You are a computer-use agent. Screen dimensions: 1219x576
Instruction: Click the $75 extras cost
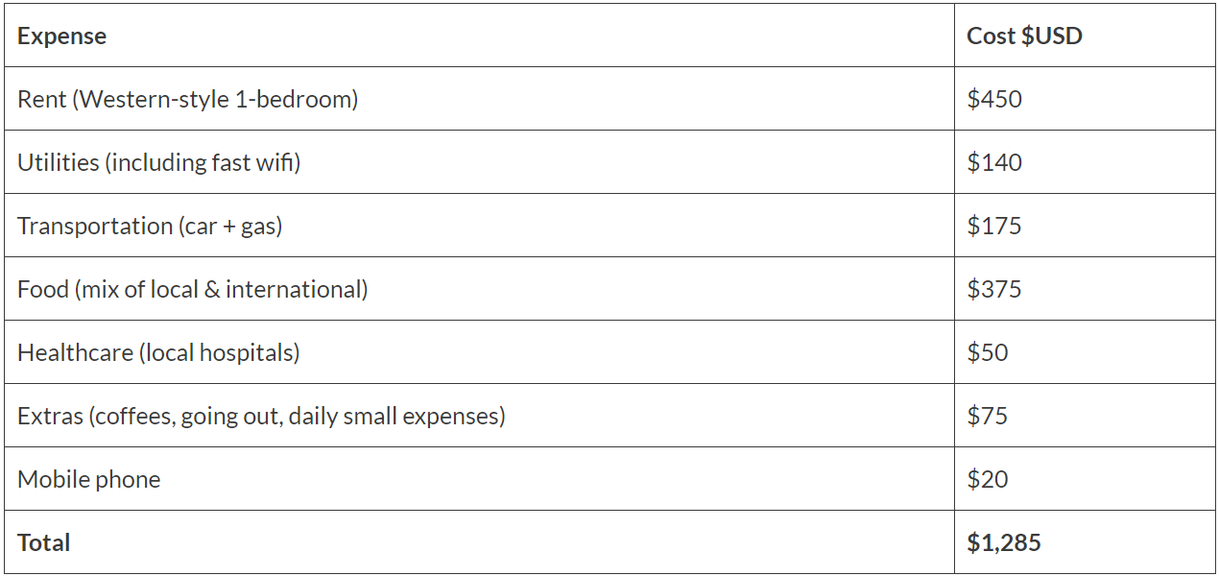988,416
